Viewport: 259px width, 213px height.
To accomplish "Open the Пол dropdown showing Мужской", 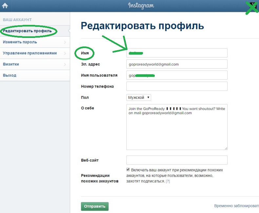I will point(139,98).
